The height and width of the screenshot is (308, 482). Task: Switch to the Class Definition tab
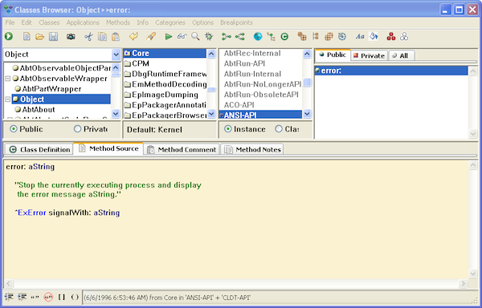click(39, 149)
